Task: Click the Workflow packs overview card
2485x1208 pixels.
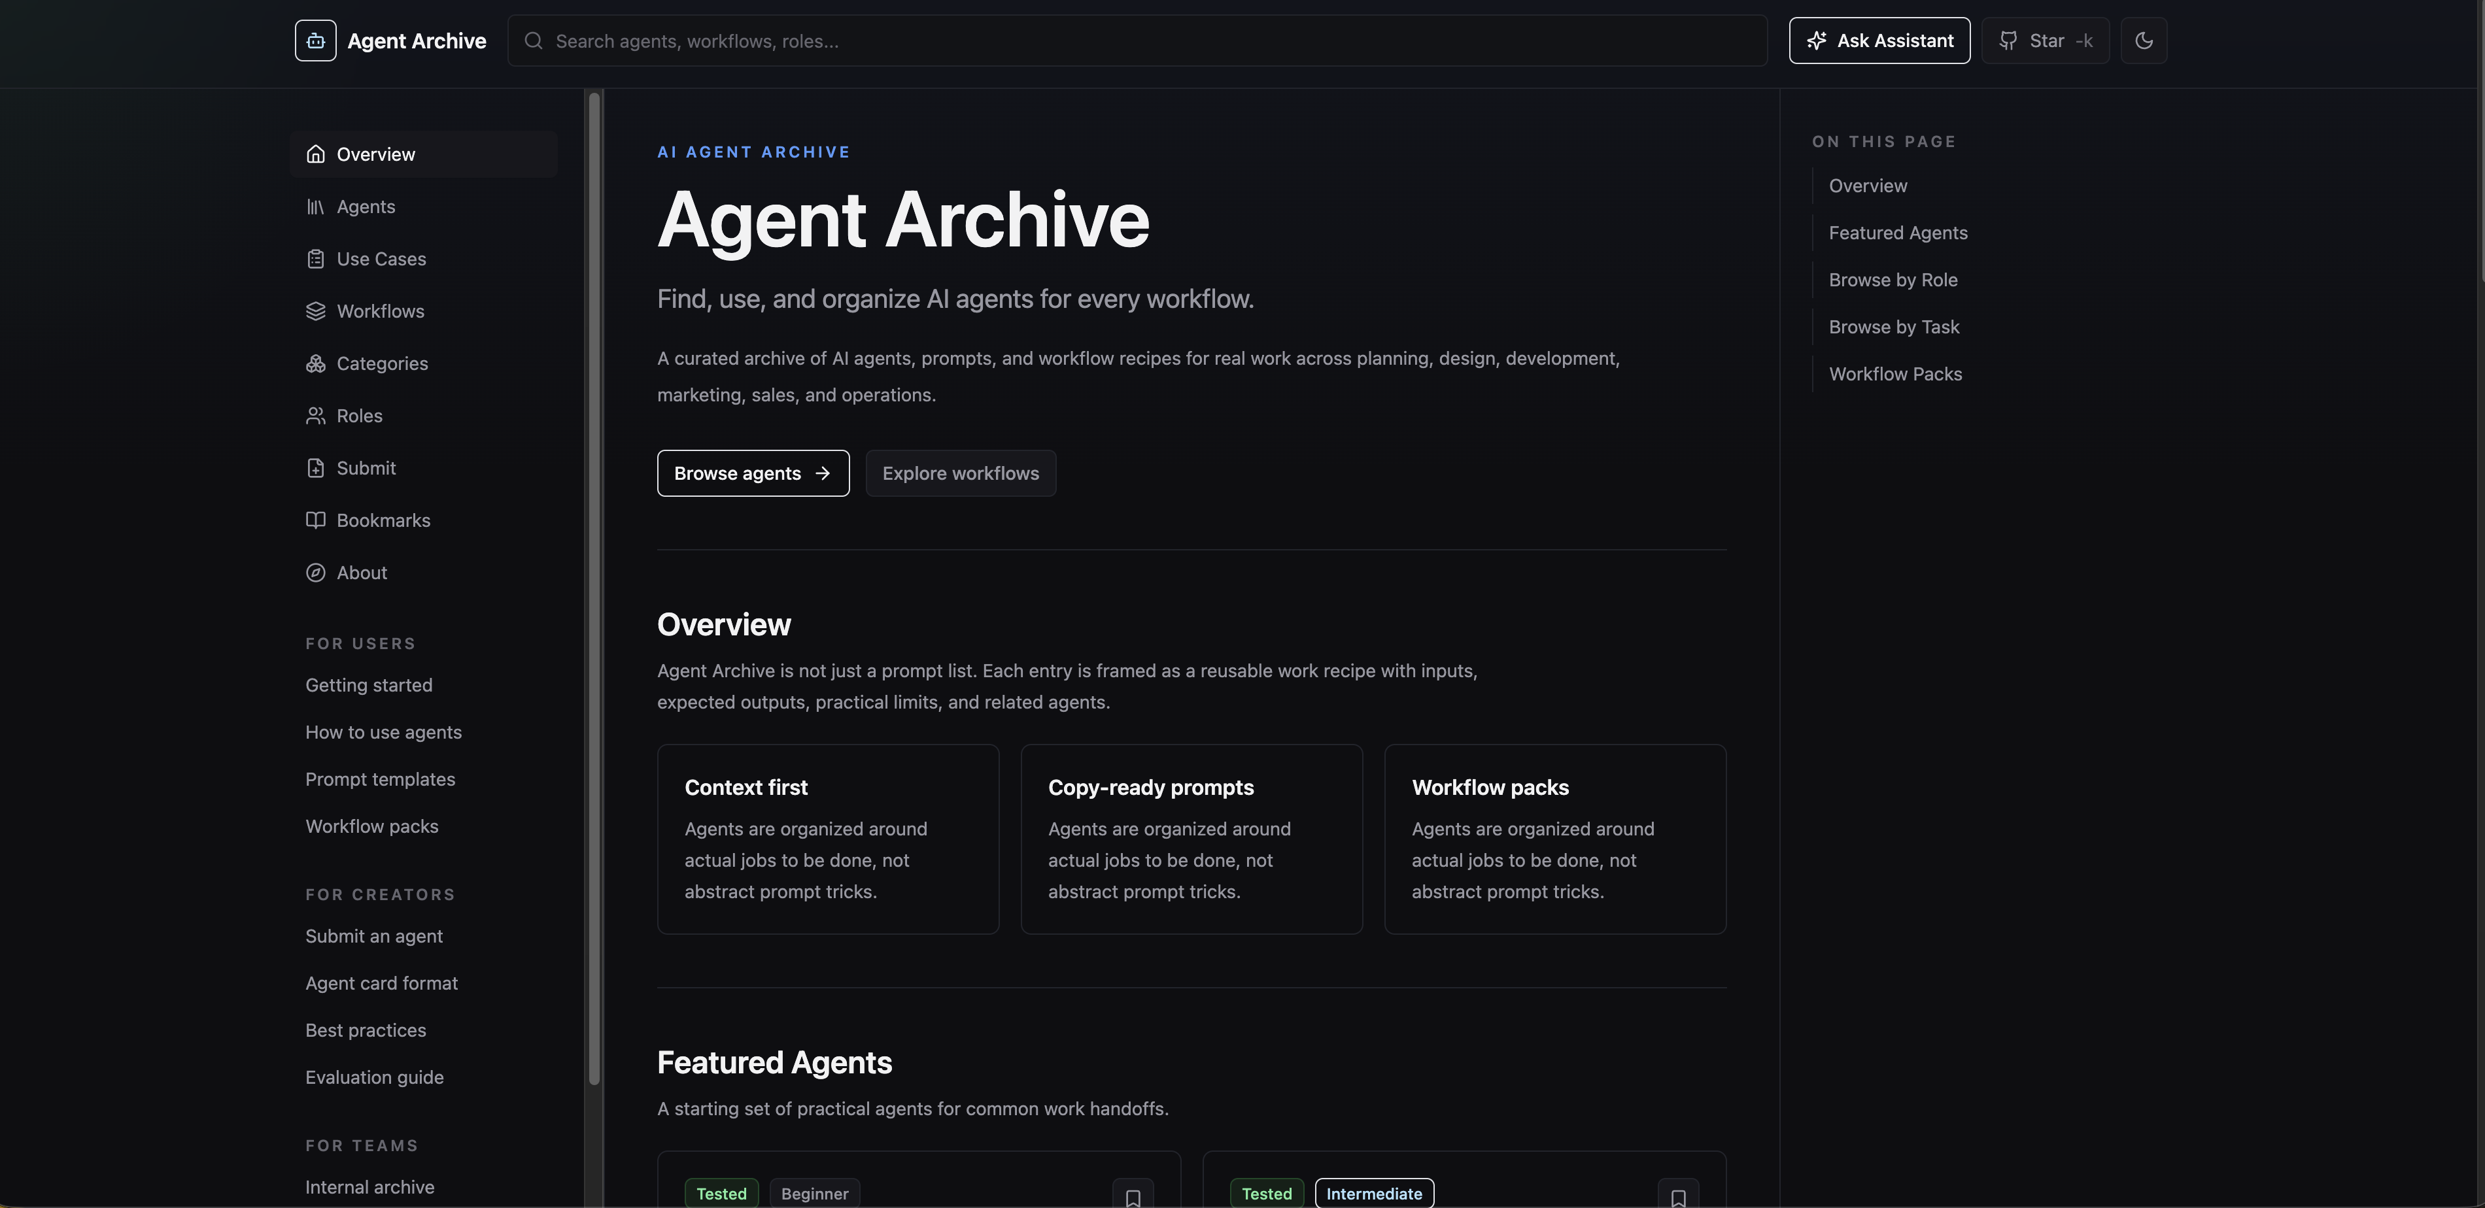Action: [1555, 839]
